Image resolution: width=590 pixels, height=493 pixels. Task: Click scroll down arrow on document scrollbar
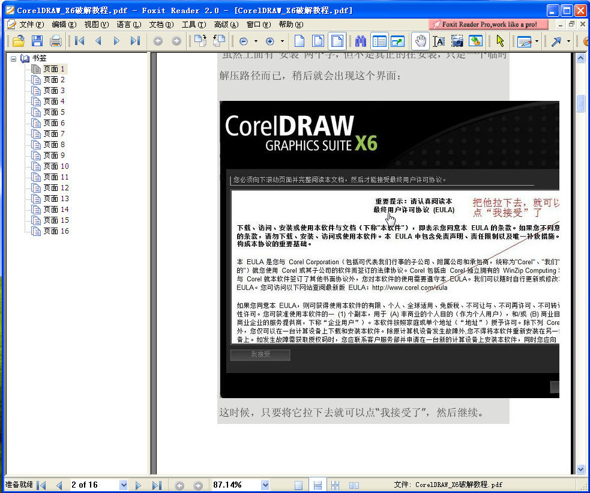[580, 470]
